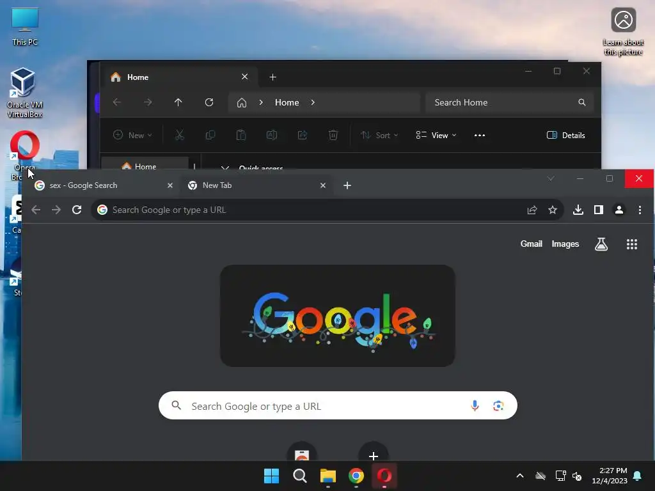
Task: Open the See more ellipsis in File Explorer
Action: click(480, 136)
